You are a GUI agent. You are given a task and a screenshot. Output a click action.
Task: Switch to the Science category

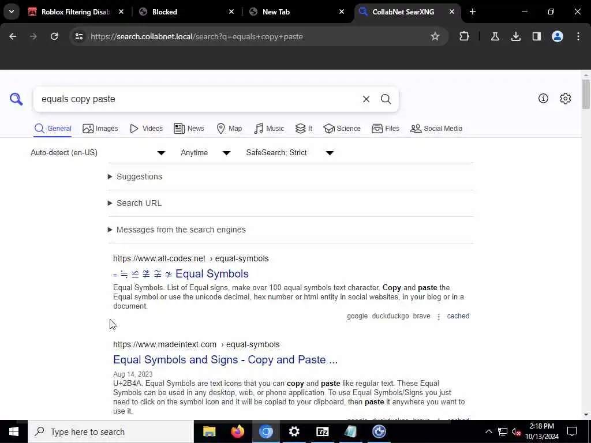[x=342, y=129]
